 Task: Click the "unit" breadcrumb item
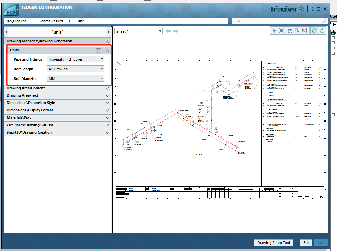point(81,21)
